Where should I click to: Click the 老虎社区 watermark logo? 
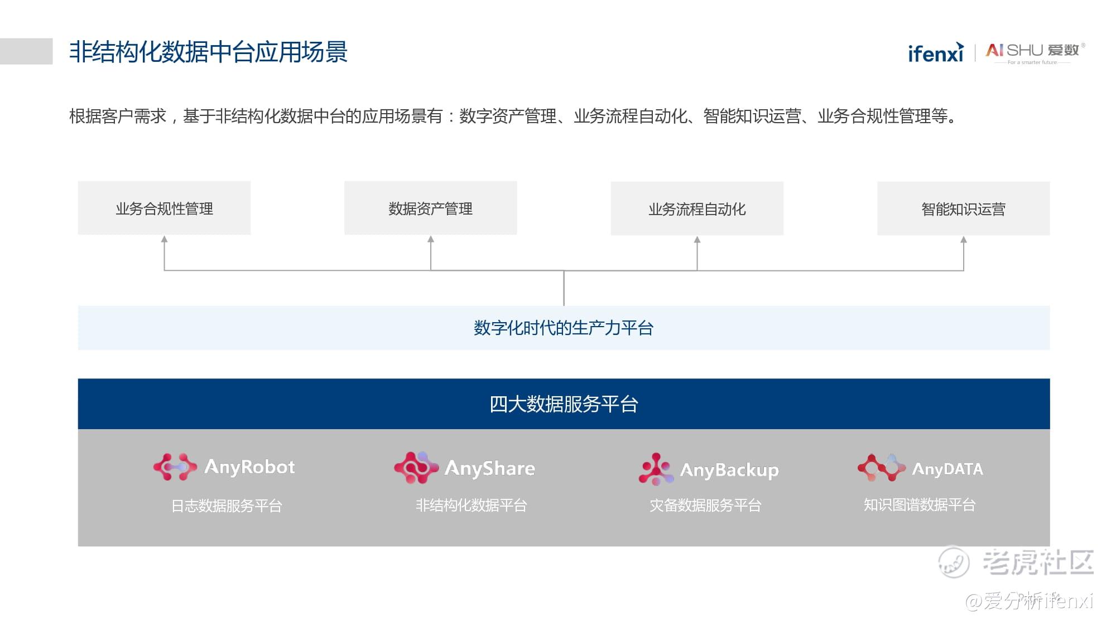pos(1016,562)
